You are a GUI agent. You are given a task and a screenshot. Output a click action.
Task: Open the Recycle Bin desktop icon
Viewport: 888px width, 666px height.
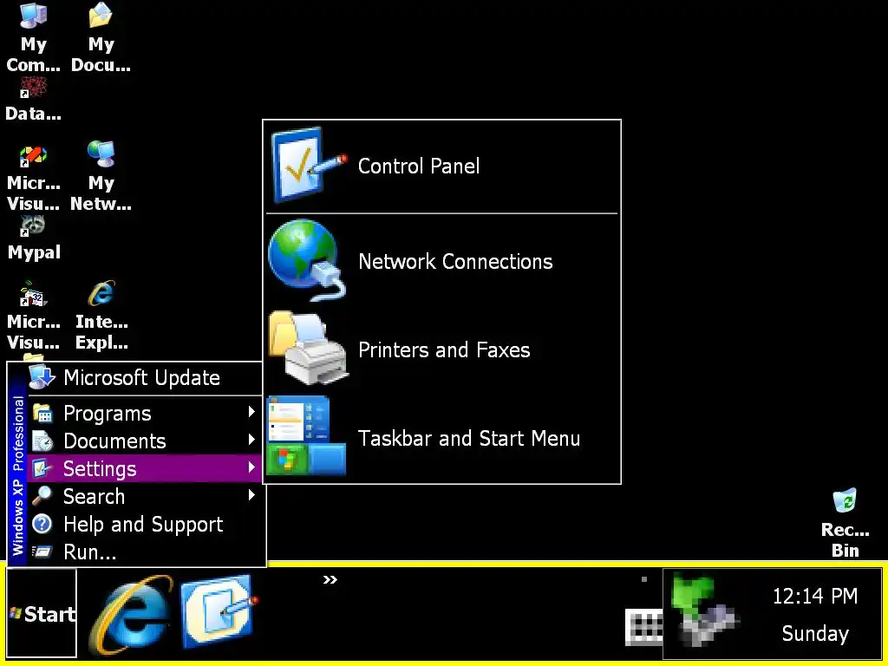click(x=845, y=523)
